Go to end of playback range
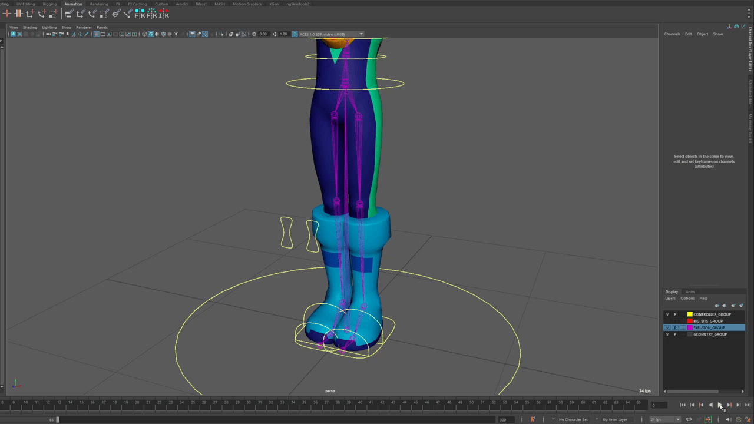 click(x=748, y=405)
